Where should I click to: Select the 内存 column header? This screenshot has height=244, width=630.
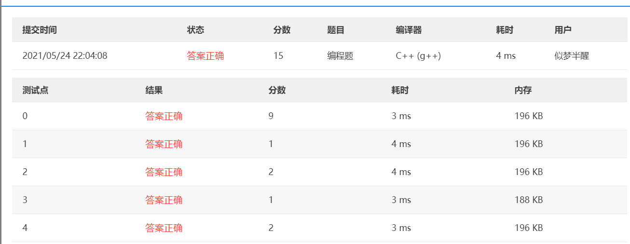pos(523,90)
